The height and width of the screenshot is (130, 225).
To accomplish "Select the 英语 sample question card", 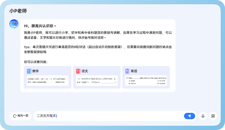I will point(146,77).
